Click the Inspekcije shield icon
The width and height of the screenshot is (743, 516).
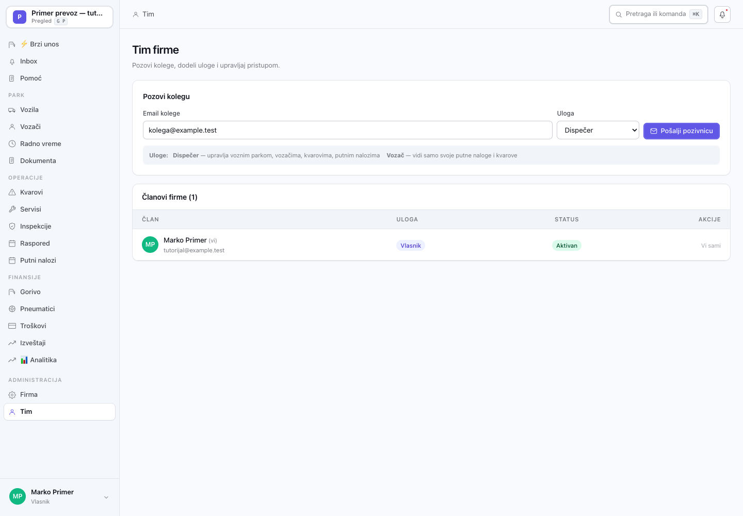[12, 227]
